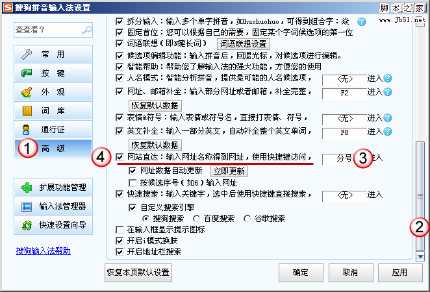Toggle 网址、邮箱补全 checkbox
This screenshot has height=292, width=430.
tap(120, 91)
